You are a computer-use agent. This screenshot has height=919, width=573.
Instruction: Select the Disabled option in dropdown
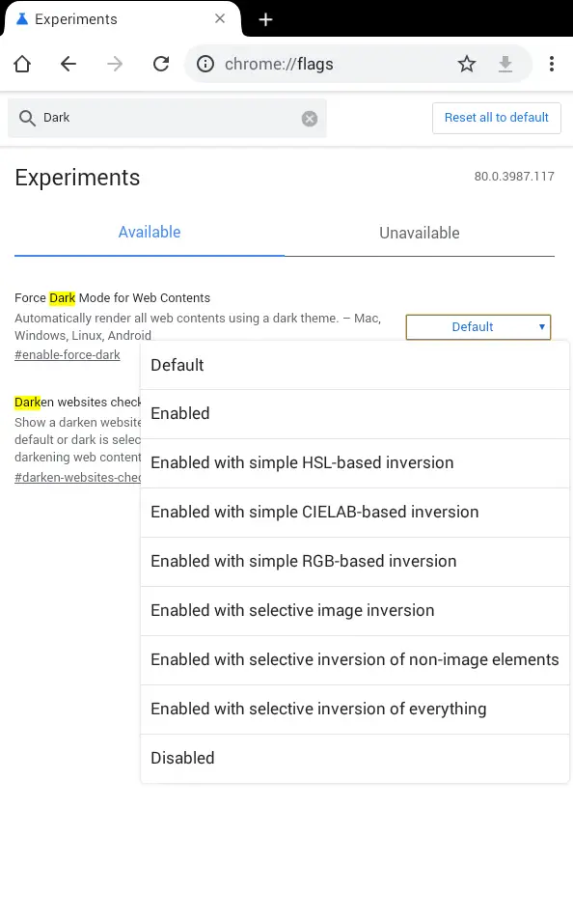[354, 759]
